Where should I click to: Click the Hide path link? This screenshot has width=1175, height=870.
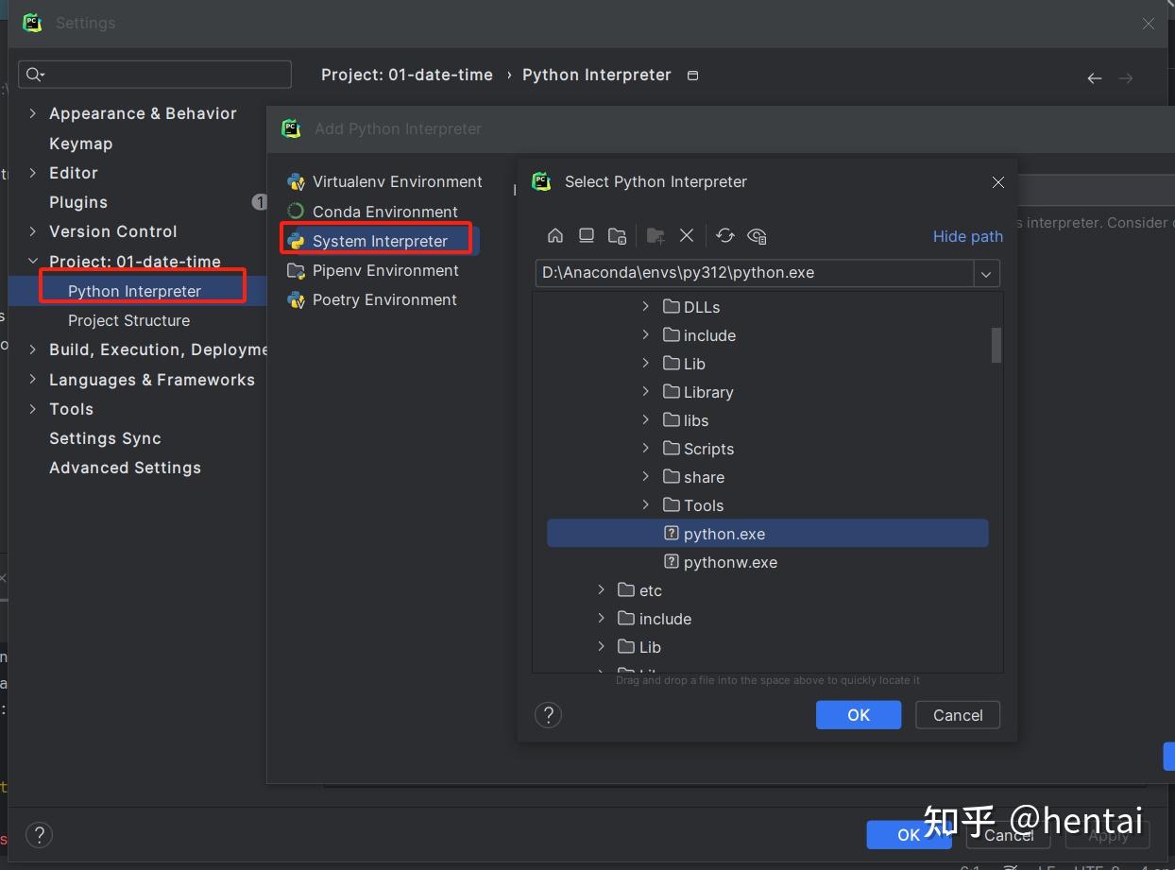coord(967,236)
